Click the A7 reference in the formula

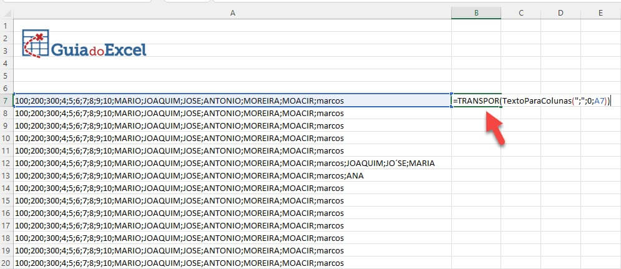point(600,101)
